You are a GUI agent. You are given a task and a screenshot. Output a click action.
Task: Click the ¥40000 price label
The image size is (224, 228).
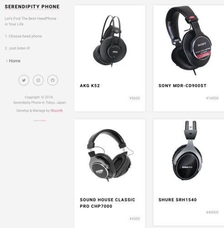click(x=212, y=212)
